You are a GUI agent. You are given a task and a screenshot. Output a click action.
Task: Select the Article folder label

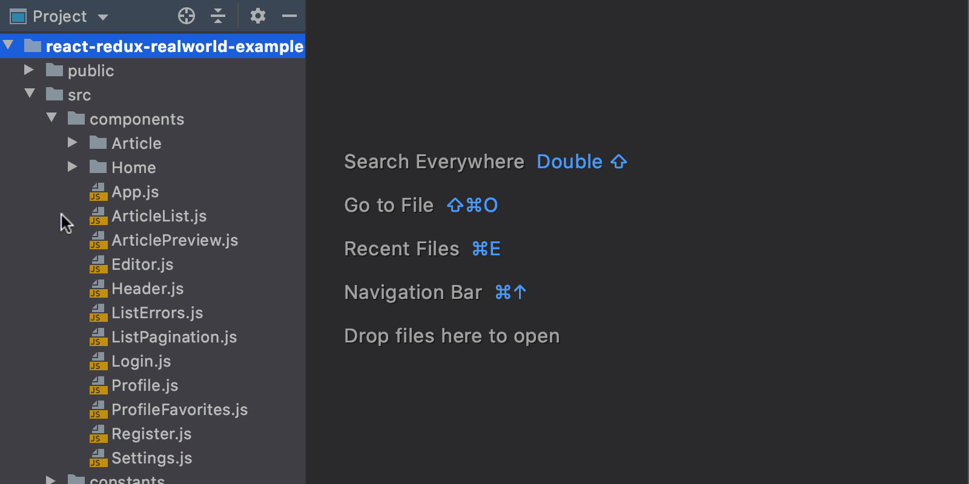click(136, 143)
